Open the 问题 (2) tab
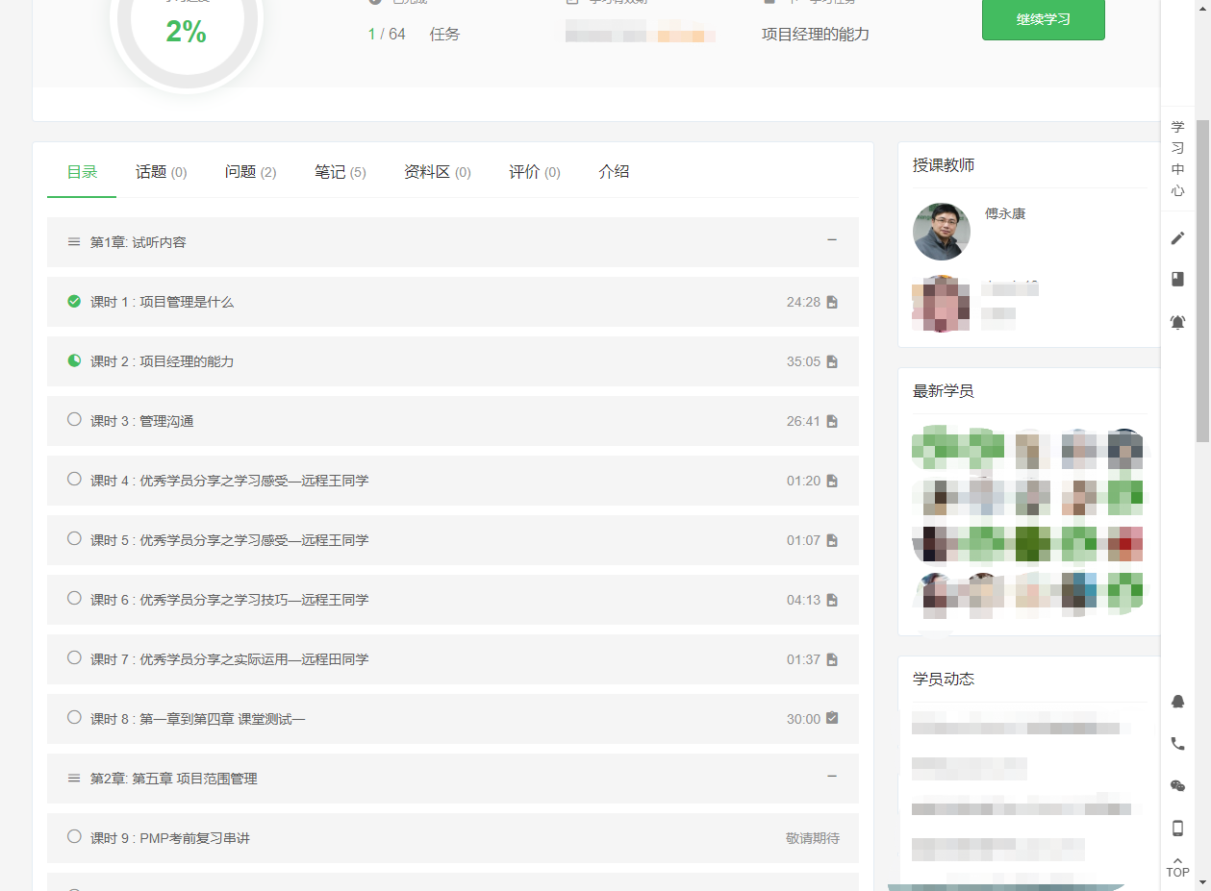 250,172
